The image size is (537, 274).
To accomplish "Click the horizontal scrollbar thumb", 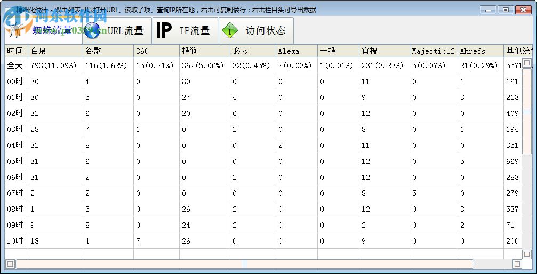I will point(245,264).
